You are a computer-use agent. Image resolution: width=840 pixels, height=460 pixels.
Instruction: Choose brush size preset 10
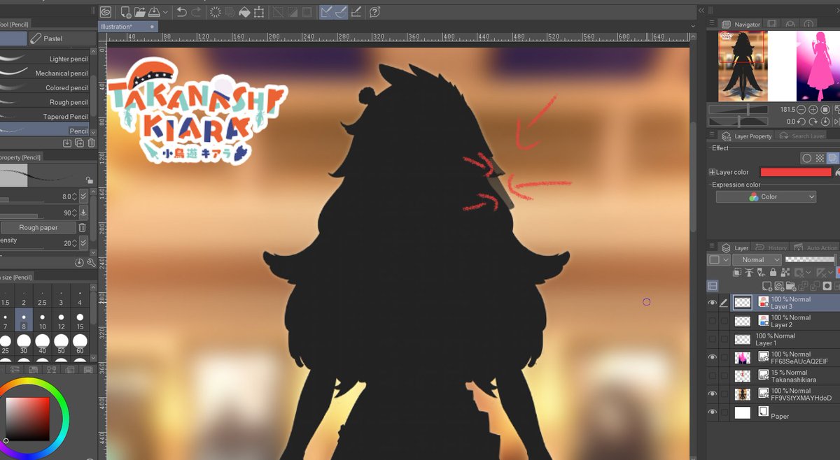[42, 321]
